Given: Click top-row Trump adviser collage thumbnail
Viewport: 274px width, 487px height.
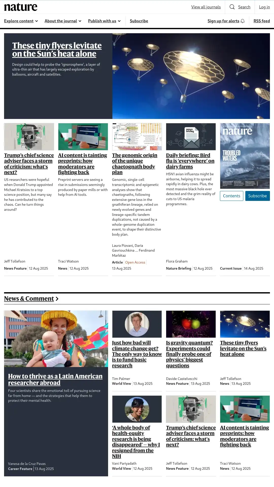Looking at the screenshot, I should 29,137.
